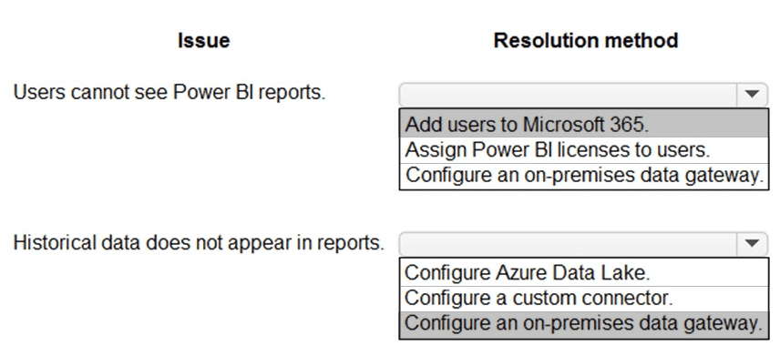Choose the highlighted entry in the second options list
780x346 pixels.
[583, 323]
